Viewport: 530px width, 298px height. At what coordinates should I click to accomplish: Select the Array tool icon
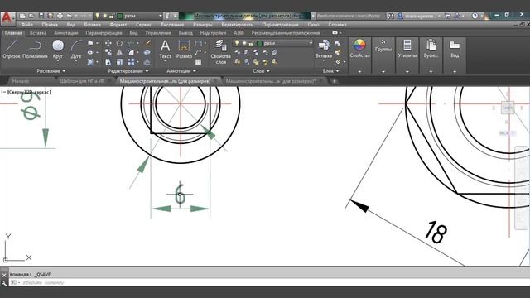click(x=131, y=62)
